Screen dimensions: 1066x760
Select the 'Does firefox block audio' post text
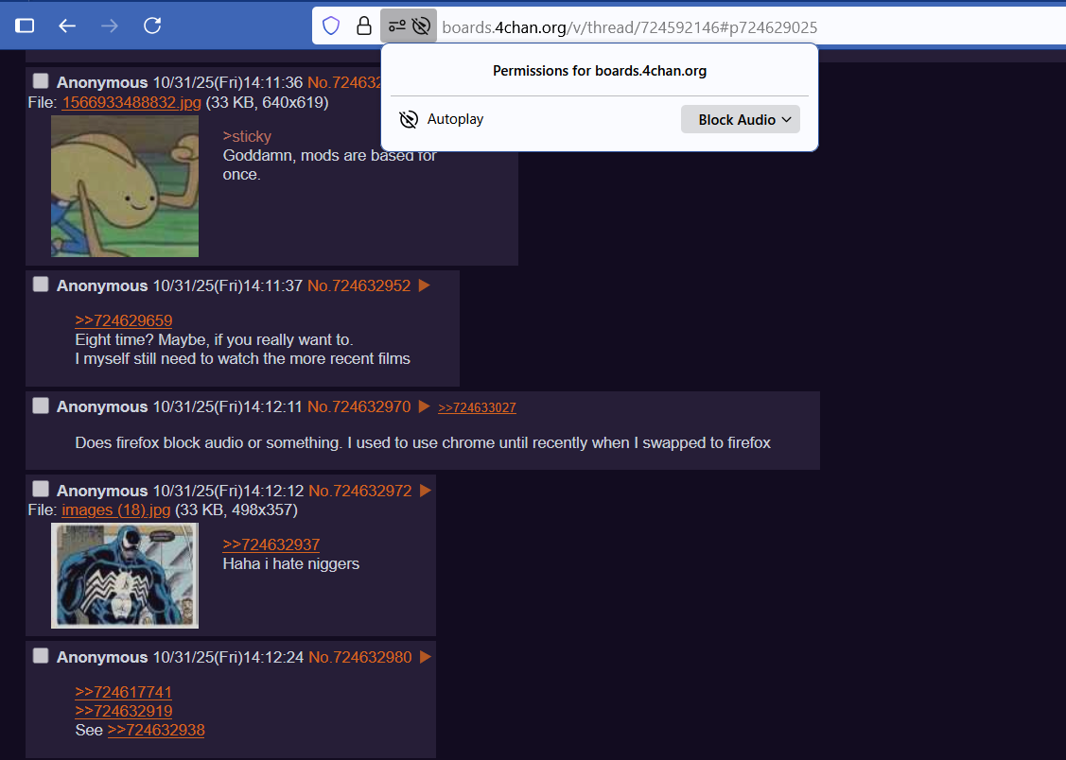pos(423,442)
